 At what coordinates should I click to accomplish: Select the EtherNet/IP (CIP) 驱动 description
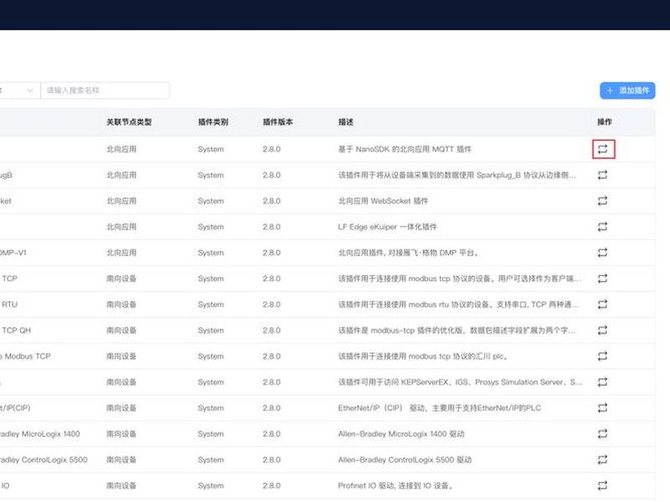pos(439,408)
